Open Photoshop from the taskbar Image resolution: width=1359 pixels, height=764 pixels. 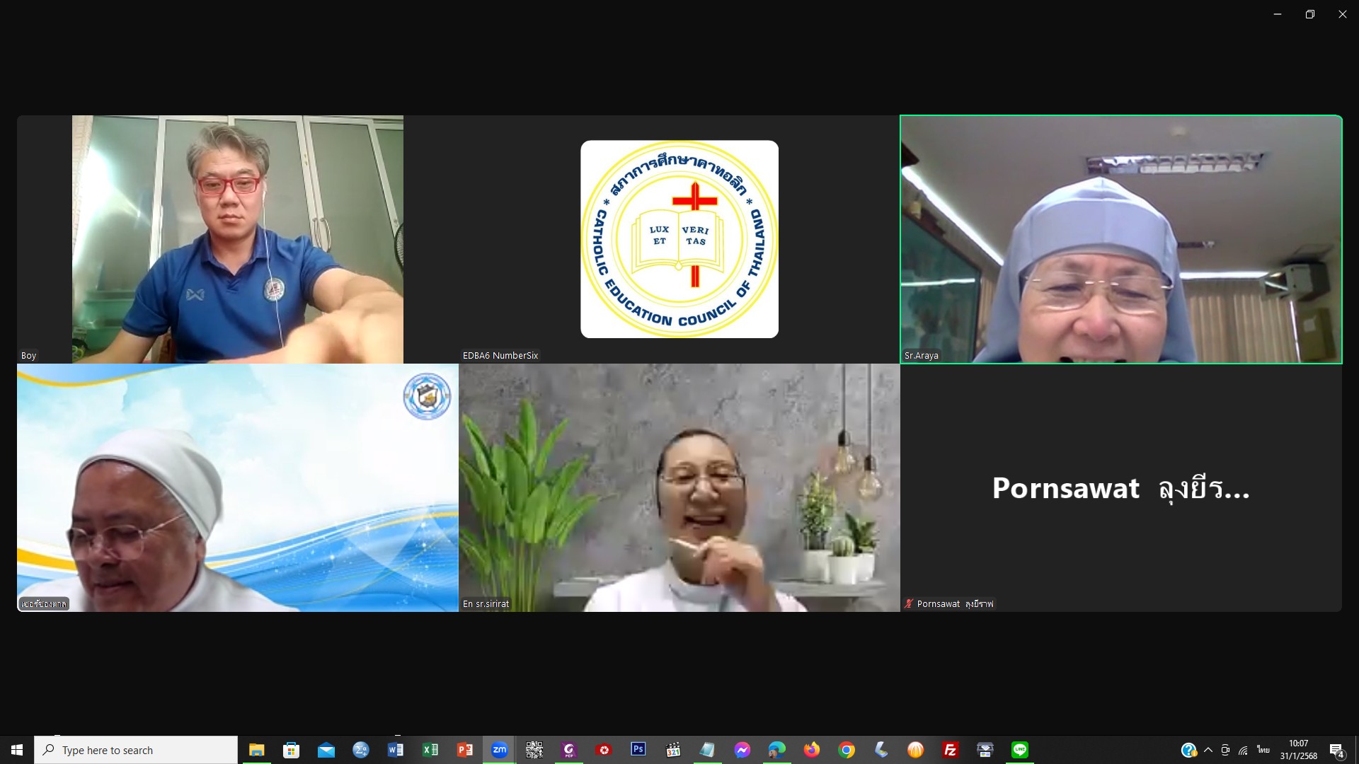pyautogui.click(x=638, y=750)
